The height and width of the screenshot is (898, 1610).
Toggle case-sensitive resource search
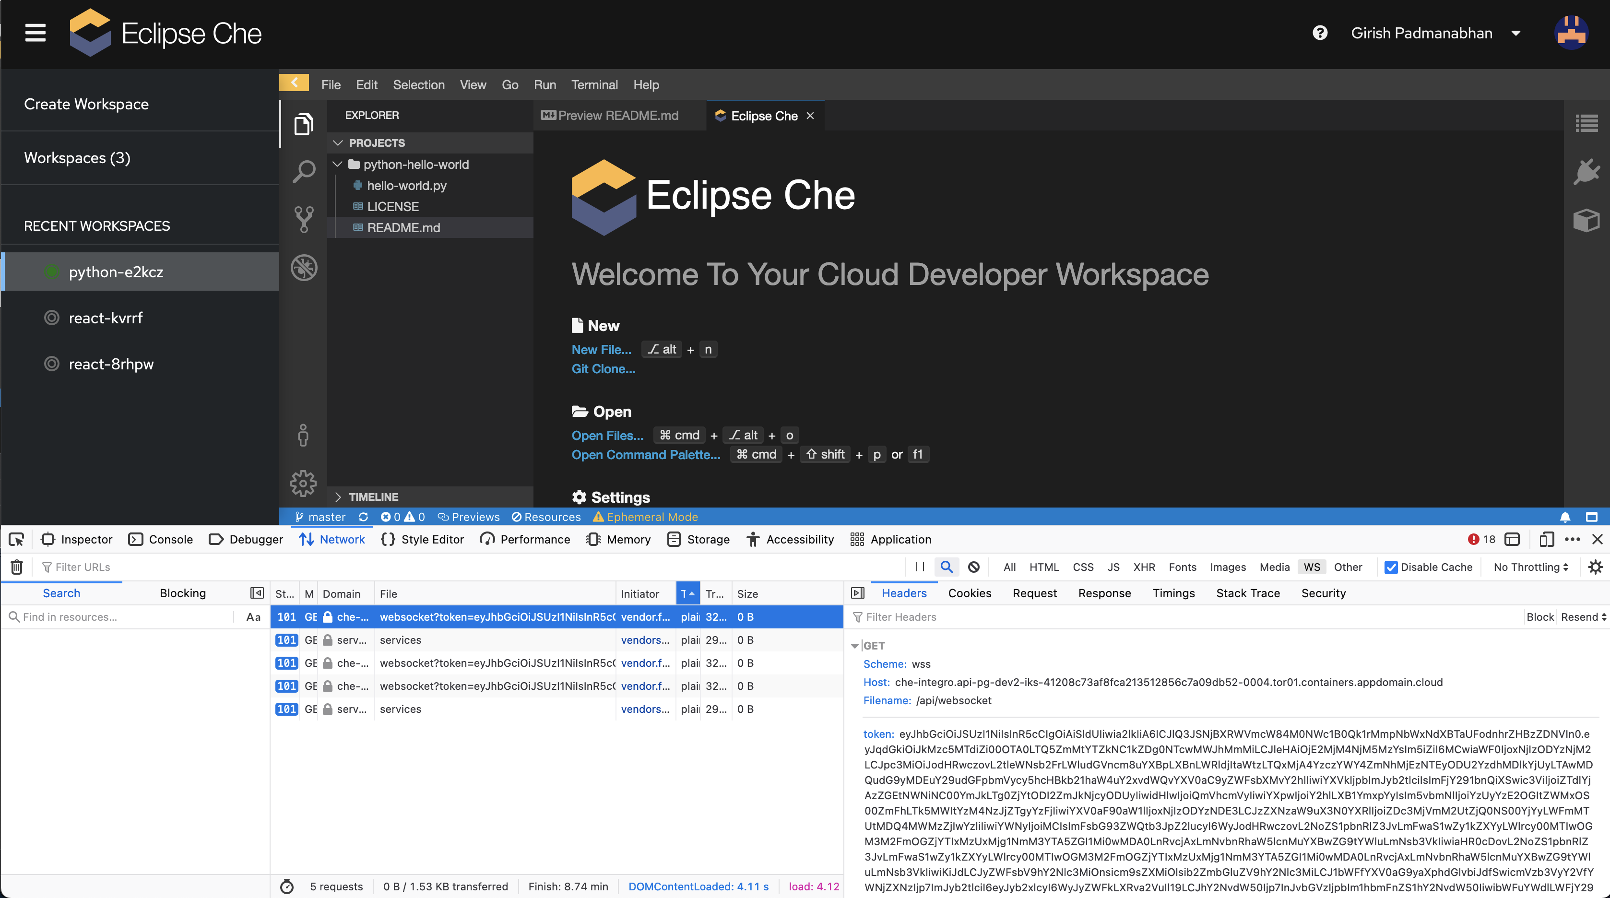[253, 617]
